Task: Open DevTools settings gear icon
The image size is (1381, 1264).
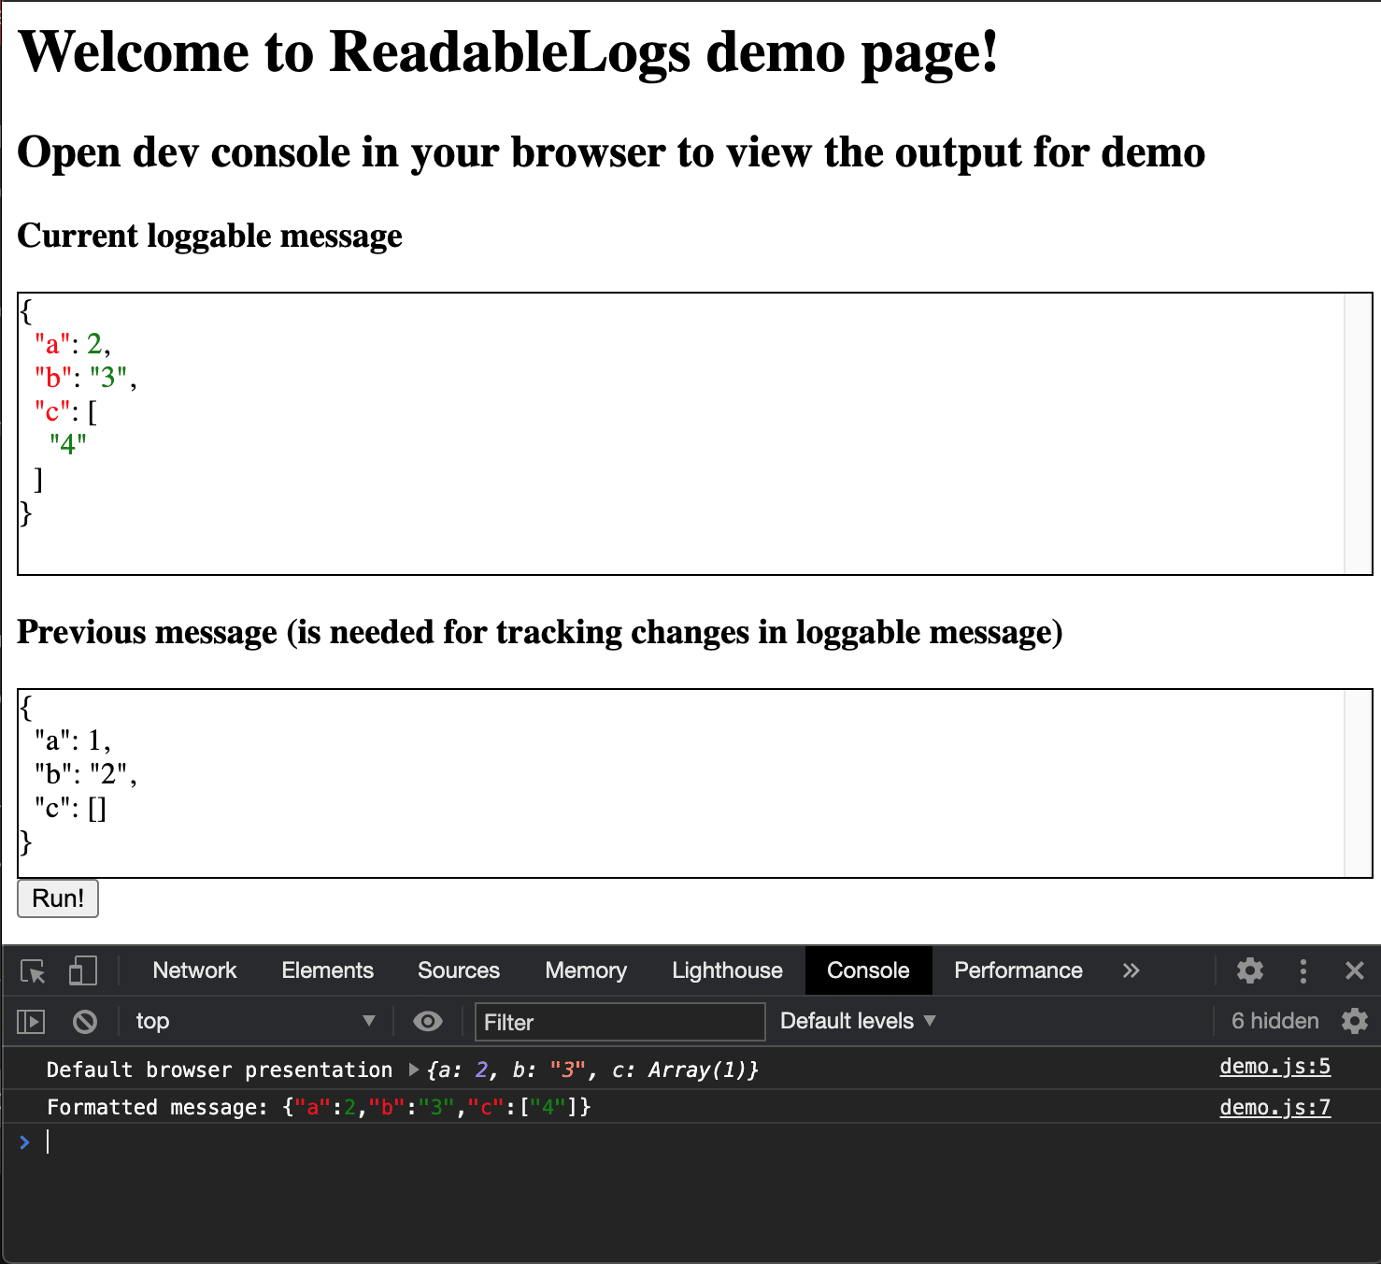Action: pyautogui.click(x=1249, y=970)
